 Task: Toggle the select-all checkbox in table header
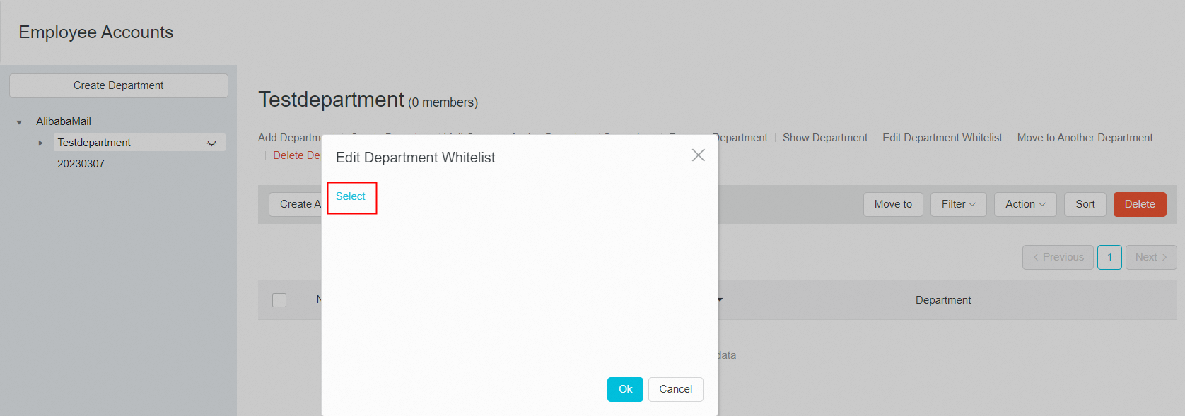279,300
